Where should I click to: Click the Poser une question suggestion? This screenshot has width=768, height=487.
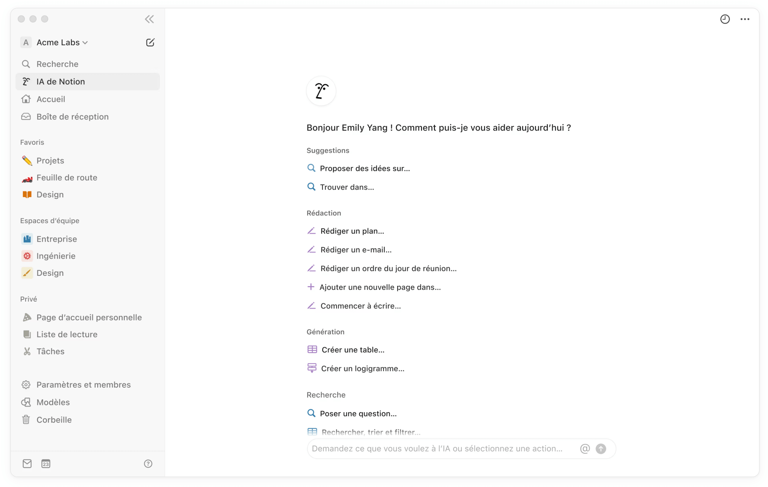358,413
